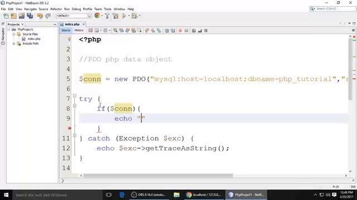Close the index.php editor tab

(84, 24)
